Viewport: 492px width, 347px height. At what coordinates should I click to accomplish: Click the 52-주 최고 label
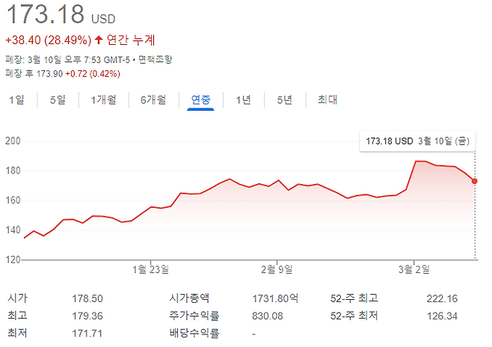[x=354, y=298]
